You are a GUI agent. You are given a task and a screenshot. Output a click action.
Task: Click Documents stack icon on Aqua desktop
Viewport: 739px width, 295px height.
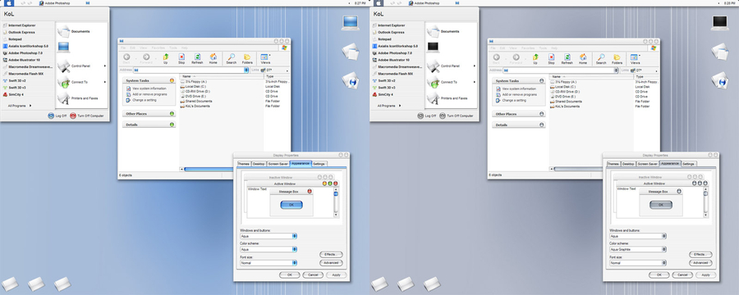pos(350,52)
